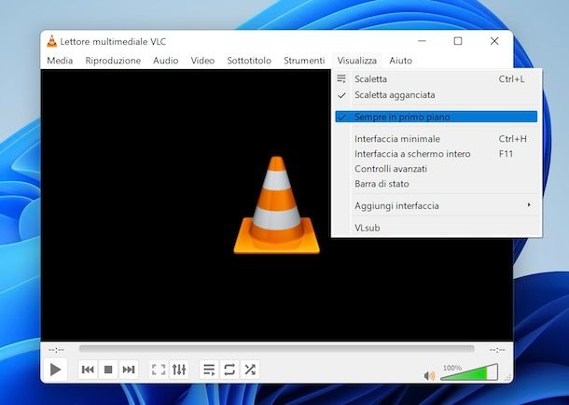Open the Video menu

[202, 61]
